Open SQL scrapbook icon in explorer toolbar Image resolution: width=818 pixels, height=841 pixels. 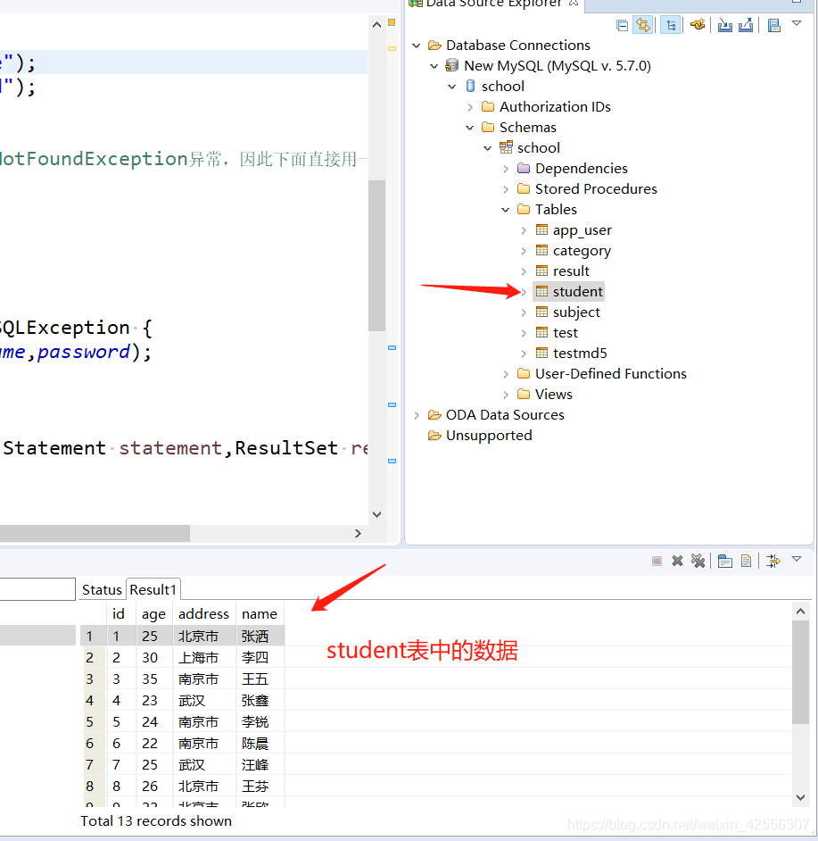click(773, 25)
